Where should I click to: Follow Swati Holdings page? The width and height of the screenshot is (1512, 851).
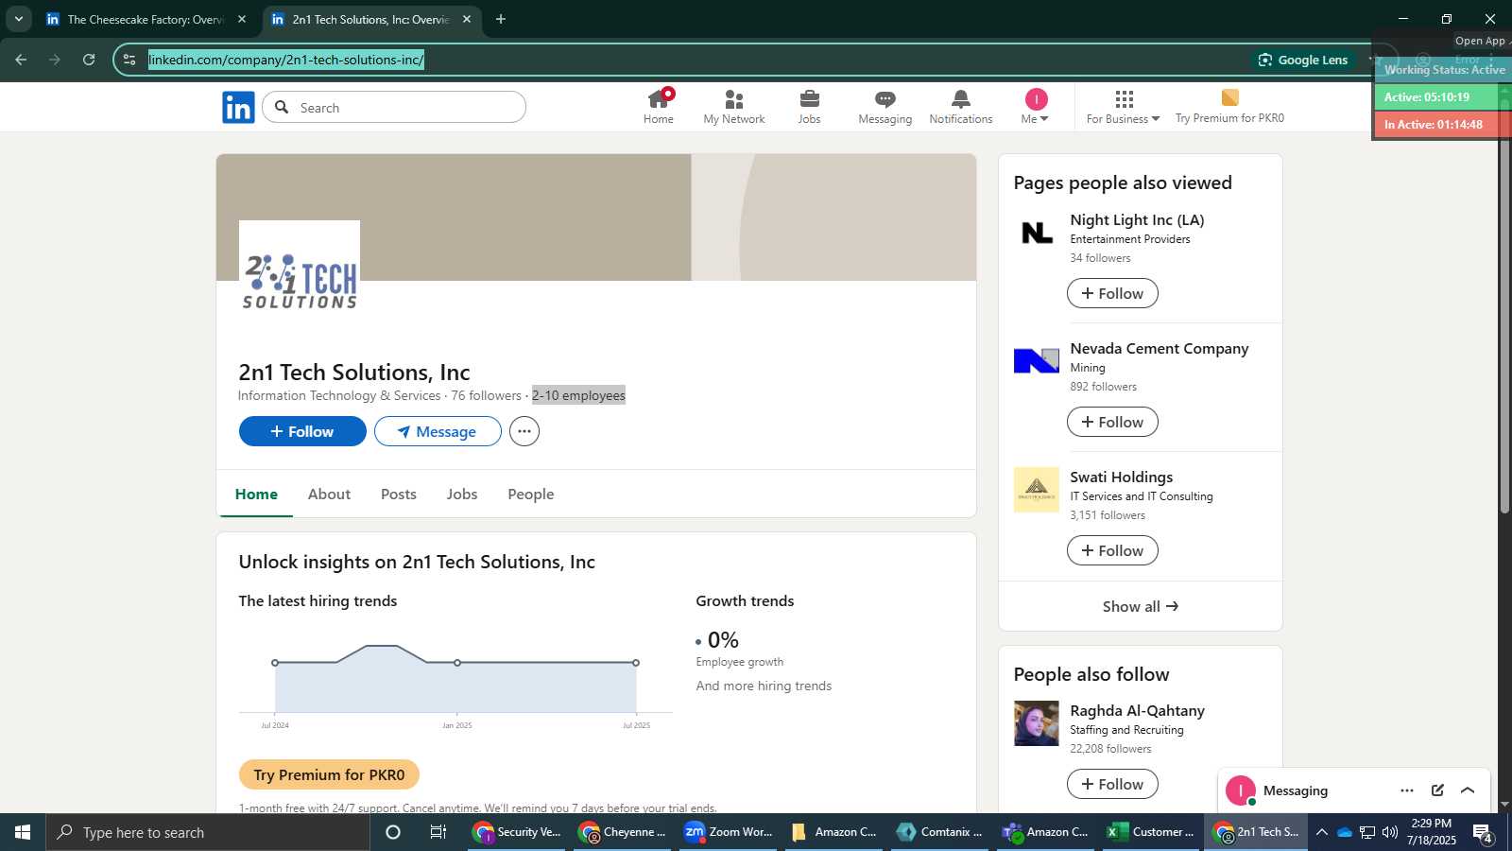(x=1112, y=550)
